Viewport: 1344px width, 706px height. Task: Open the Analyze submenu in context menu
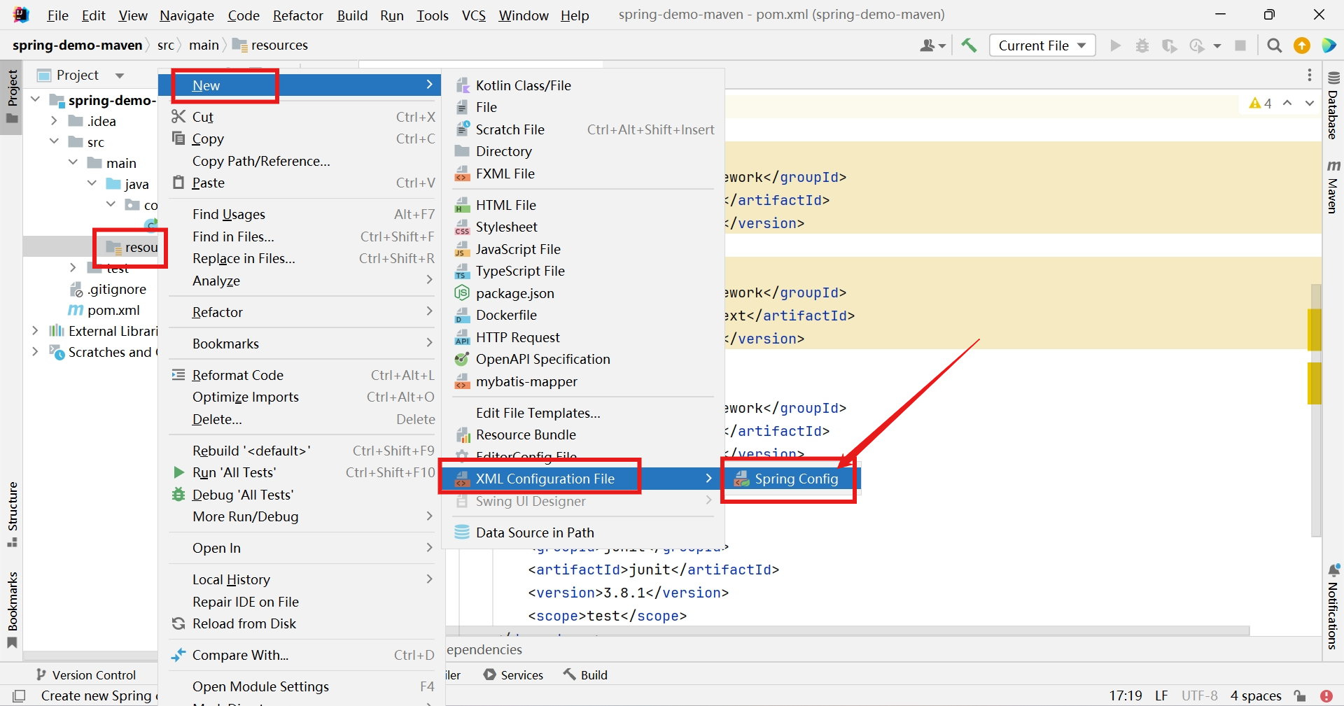(x=302, y=281)
